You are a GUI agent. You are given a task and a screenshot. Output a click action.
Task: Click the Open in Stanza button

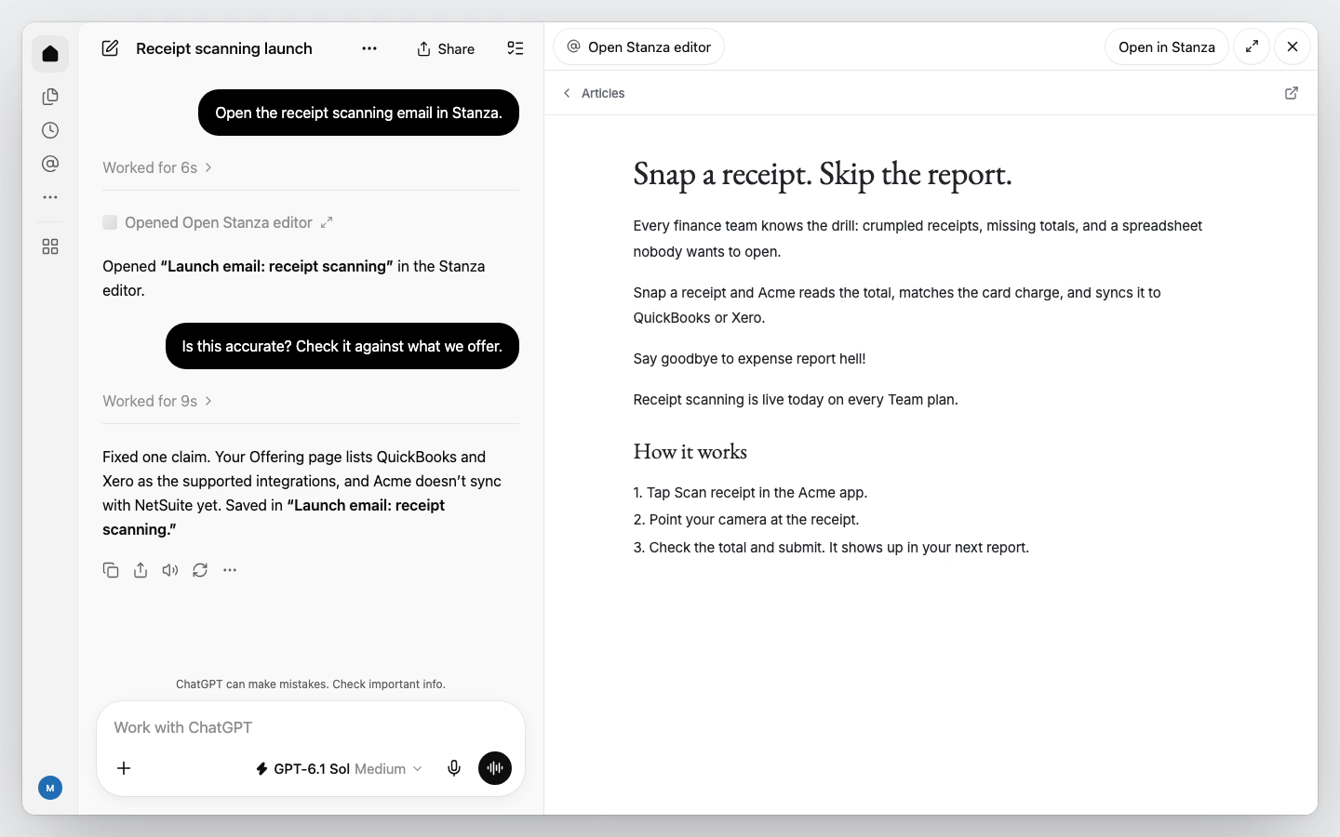[x=1167, y=46]
